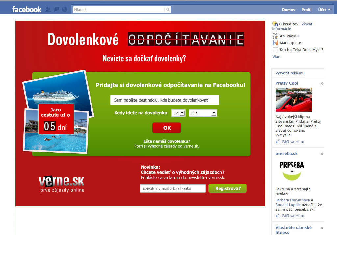Viewport: 337px width, 253px height.
Task: Go to Domov in top navigation
Action: click(x=288, y=10)
